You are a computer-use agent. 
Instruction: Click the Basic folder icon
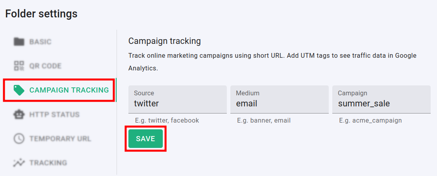click(x=19, y=42)
